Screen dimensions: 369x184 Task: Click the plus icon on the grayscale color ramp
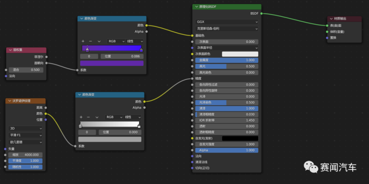click(x=81, y=117)
